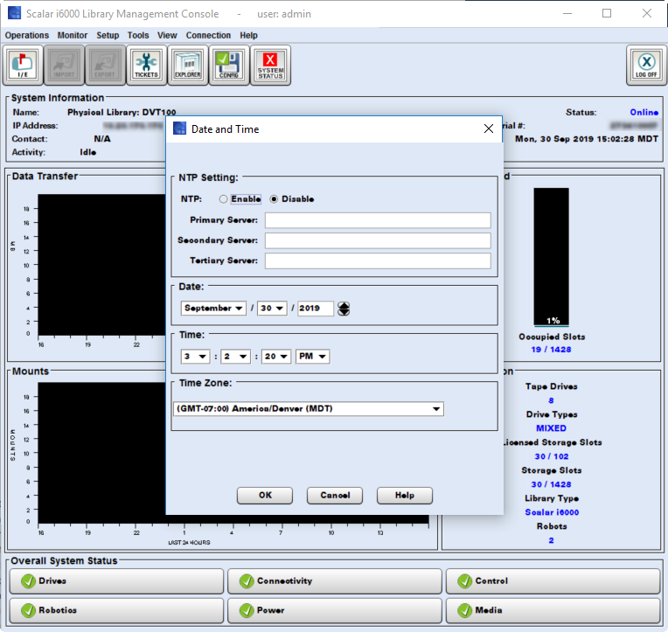668x632 pixels.
Task: Open the Monitor menu
Action: 73,35
